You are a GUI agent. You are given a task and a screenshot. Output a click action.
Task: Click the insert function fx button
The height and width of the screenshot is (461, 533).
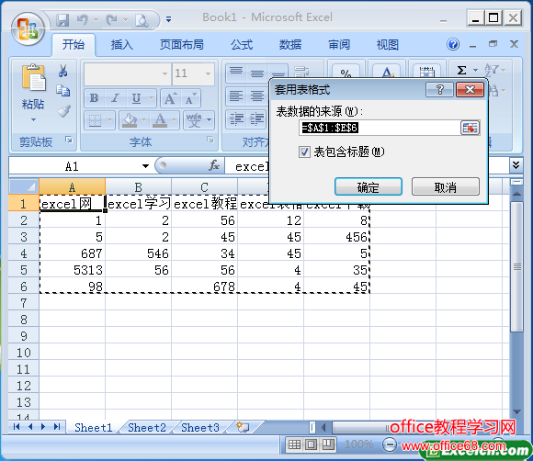(x=214, y=166)
